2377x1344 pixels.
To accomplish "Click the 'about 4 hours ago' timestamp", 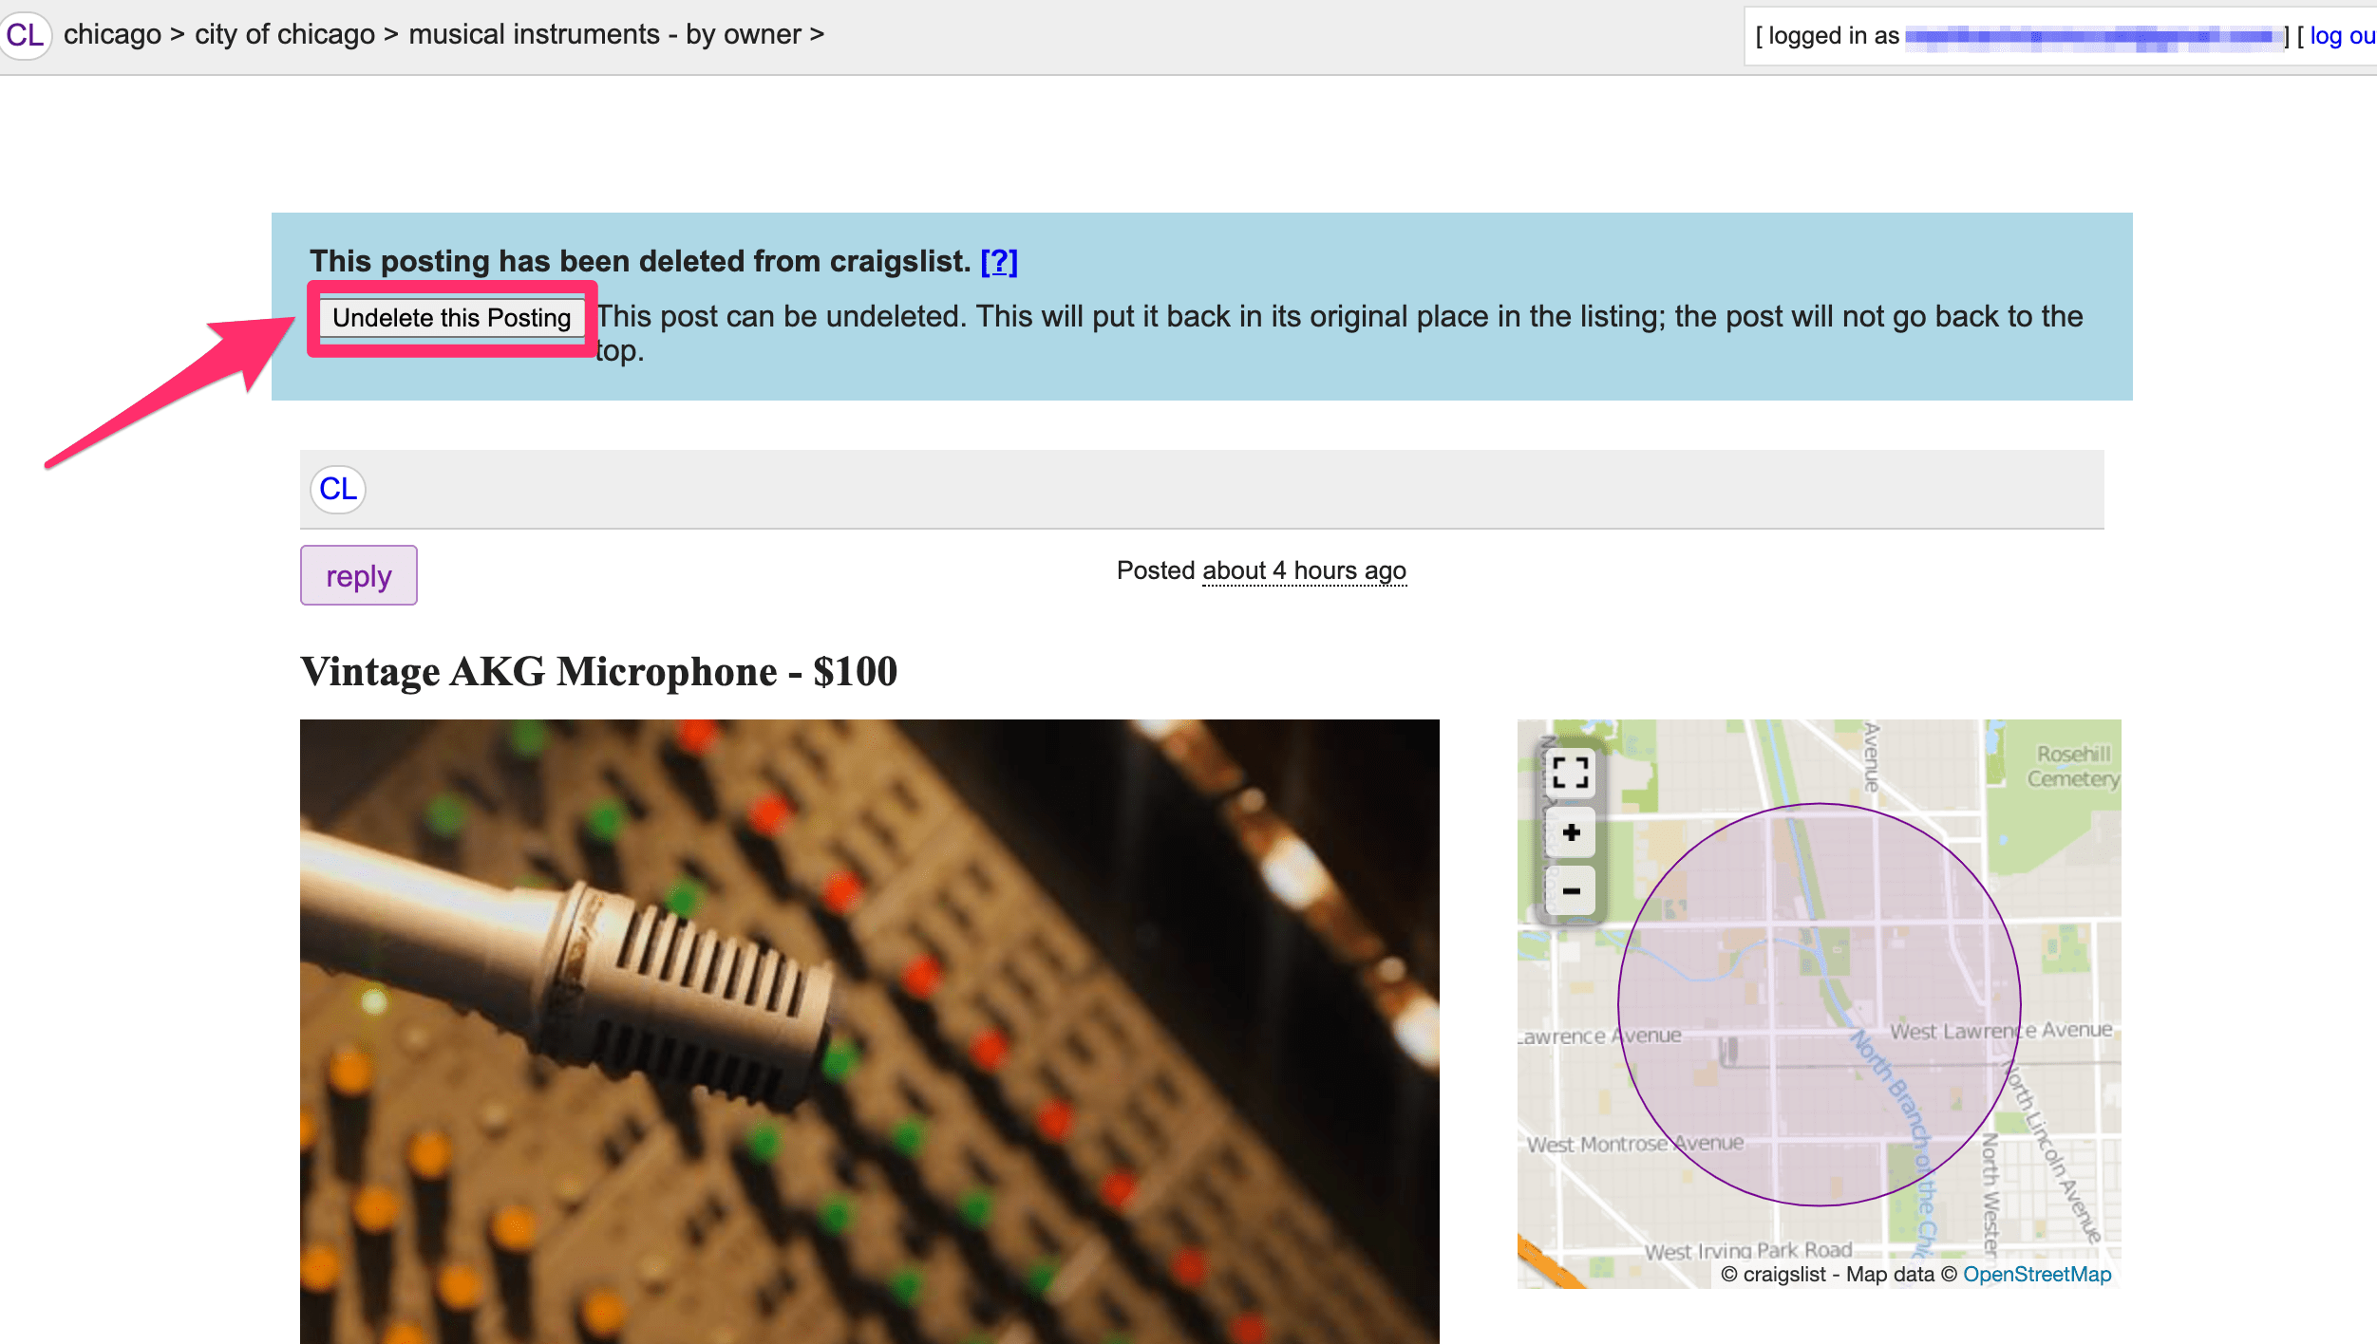I will 1304,570.
